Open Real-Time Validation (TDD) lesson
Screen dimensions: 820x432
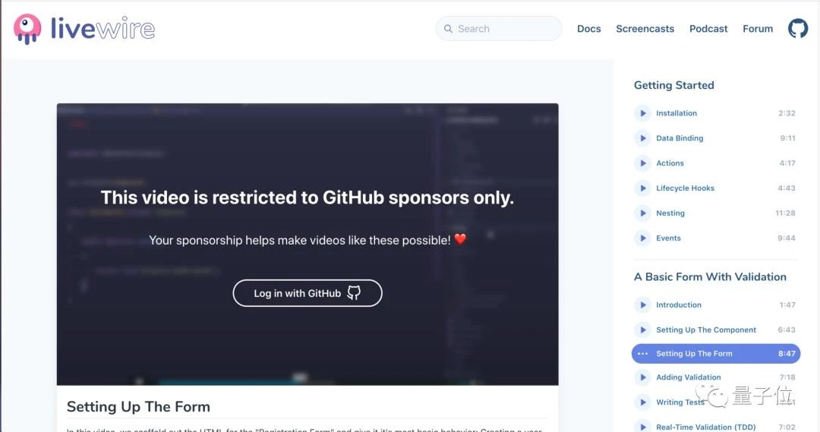(x=715, y=427)
